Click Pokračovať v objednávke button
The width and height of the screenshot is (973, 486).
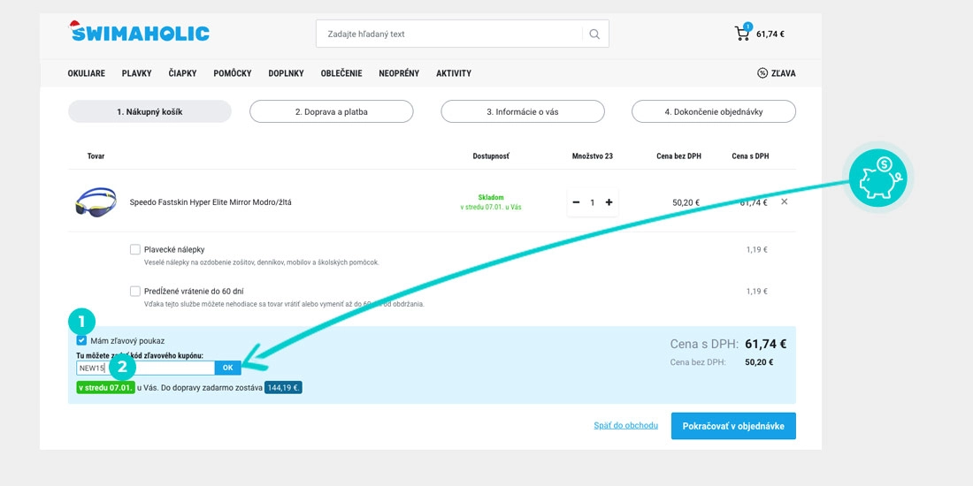pyautogui.click(x=733, y=426)
